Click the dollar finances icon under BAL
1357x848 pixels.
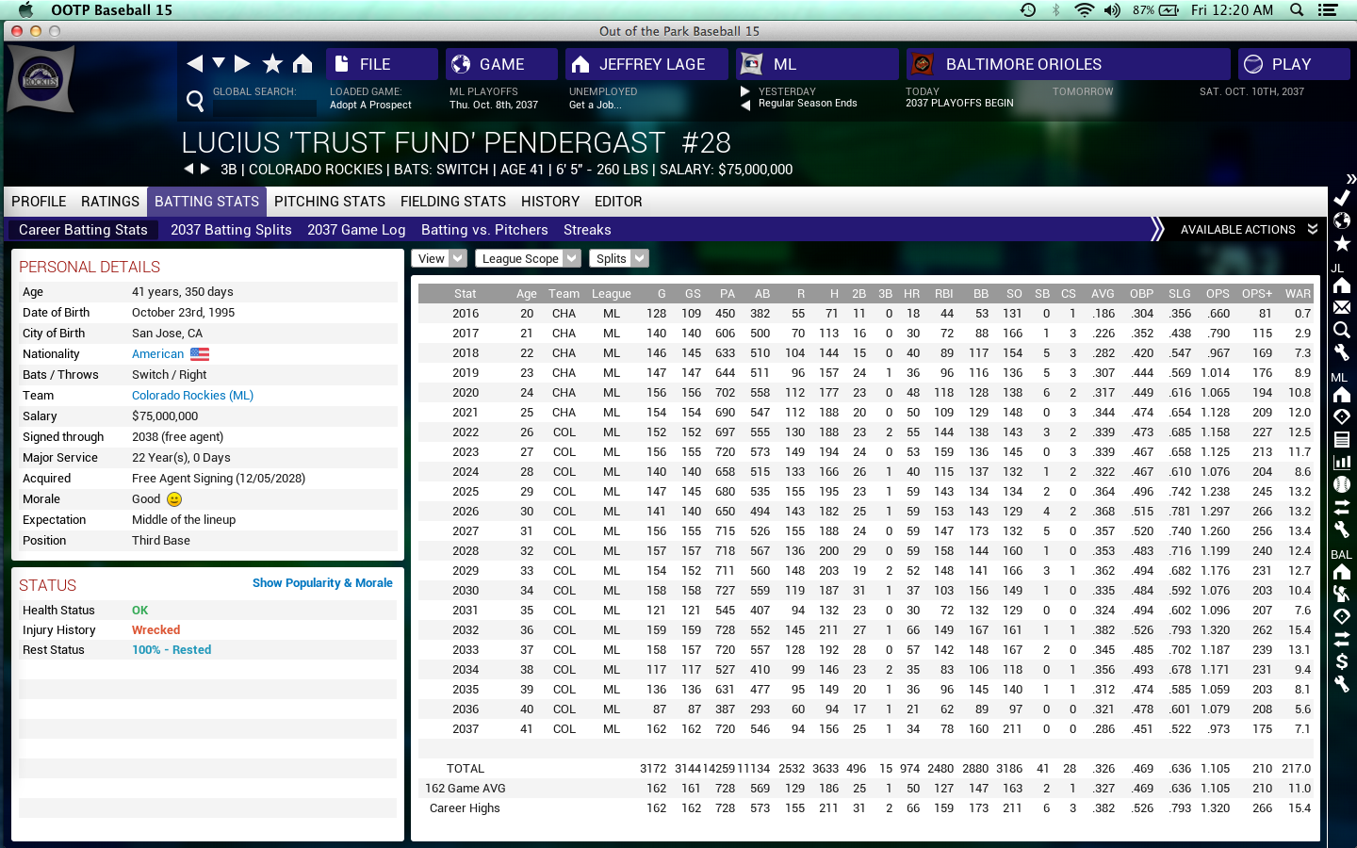pos(1342,661)
